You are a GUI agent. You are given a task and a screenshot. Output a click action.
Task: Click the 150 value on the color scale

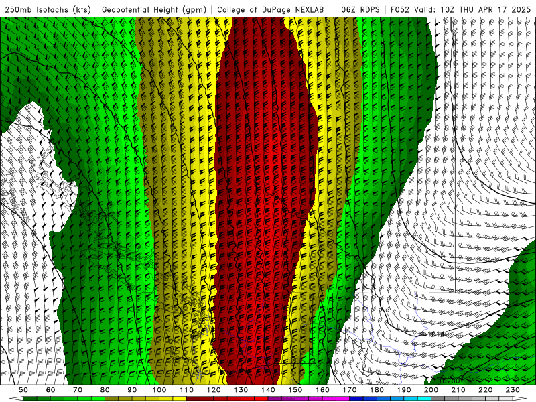click(x=295, y=390)
